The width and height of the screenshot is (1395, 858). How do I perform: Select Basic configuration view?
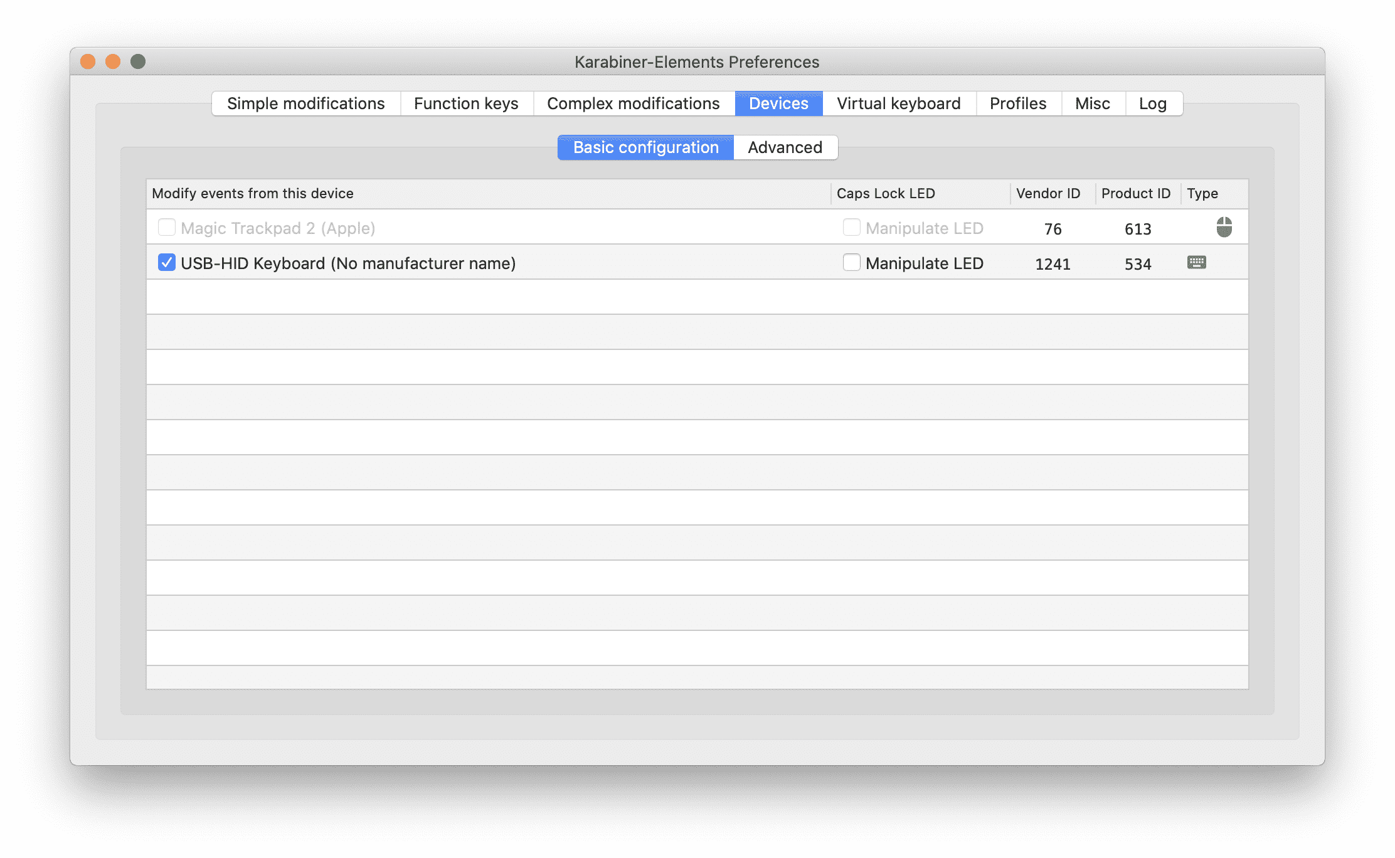click(645, 147)
